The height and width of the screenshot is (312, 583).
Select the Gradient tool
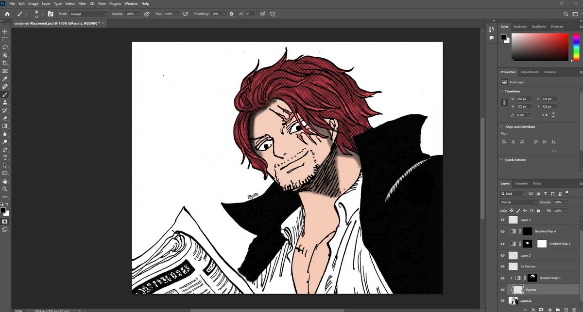pos(5,126)
